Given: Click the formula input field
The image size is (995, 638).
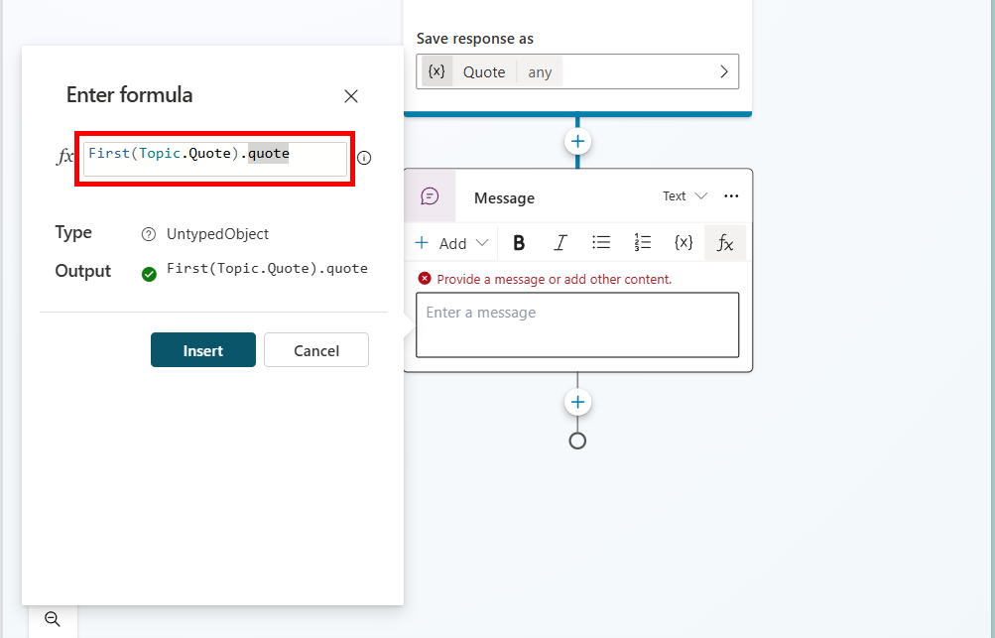Looking at the screenshot, I should tap(215, 159).
